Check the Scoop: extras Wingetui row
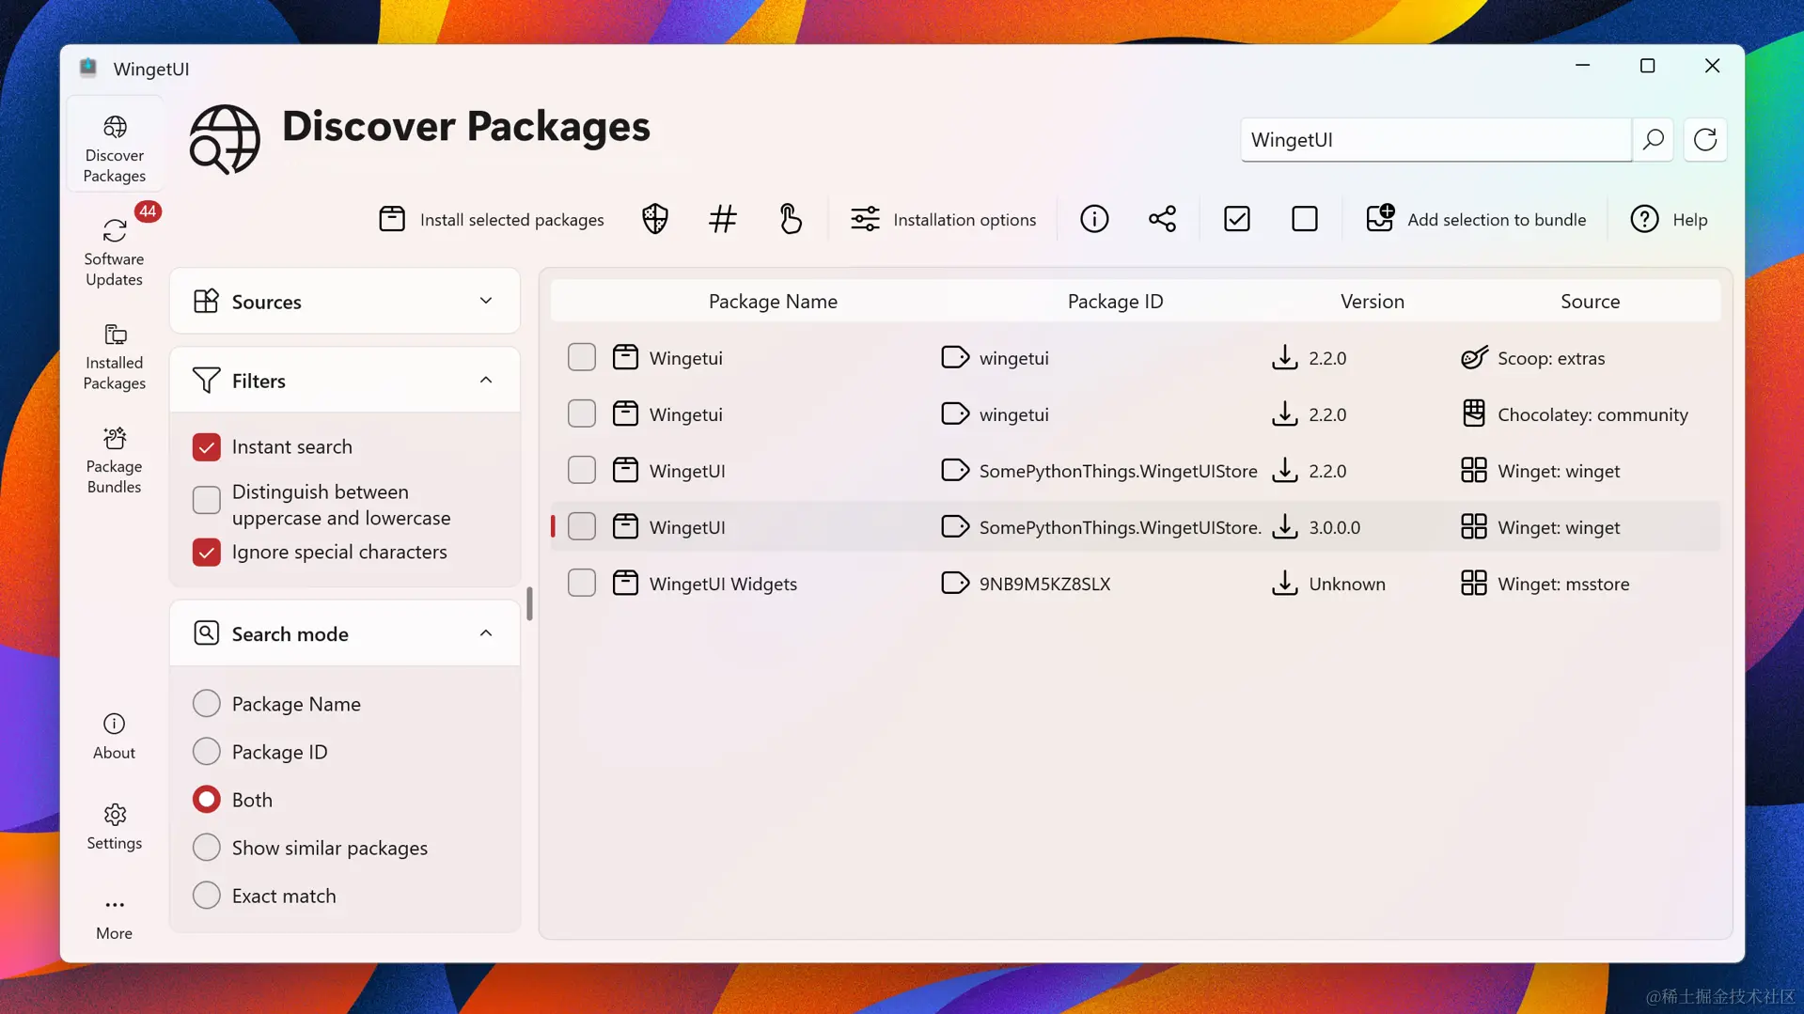This screenshot has height=1014, width=1804. [x=582, y=357]
